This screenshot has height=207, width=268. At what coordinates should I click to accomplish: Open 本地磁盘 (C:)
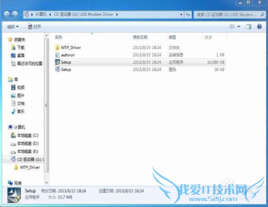coord(28,135)
